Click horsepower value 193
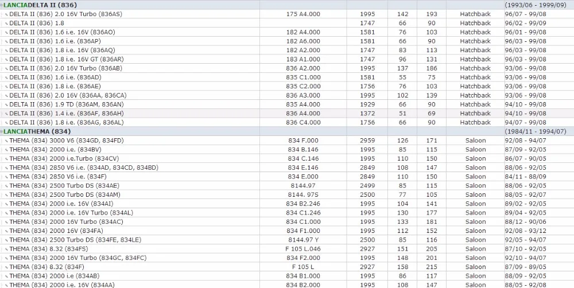Image resolution: width=574 pixels, height=288 pixels. coord(432,14)
